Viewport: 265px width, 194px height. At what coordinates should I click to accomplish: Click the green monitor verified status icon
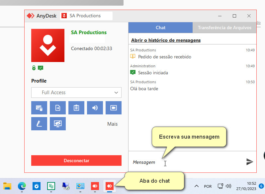pyautogui.click(x=41, y=68)
